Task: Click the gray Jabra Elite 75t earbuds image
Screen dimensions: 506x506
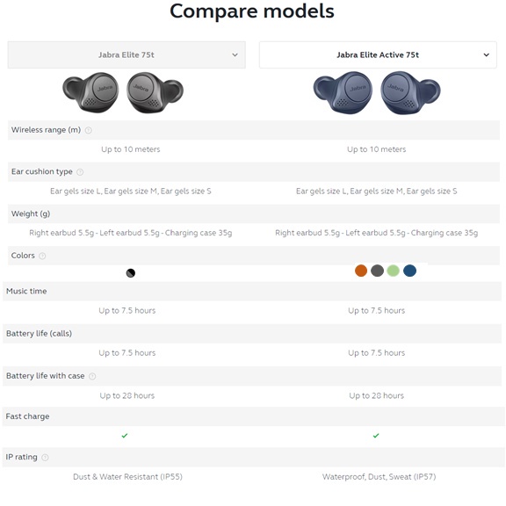Action: pos(123,92)
